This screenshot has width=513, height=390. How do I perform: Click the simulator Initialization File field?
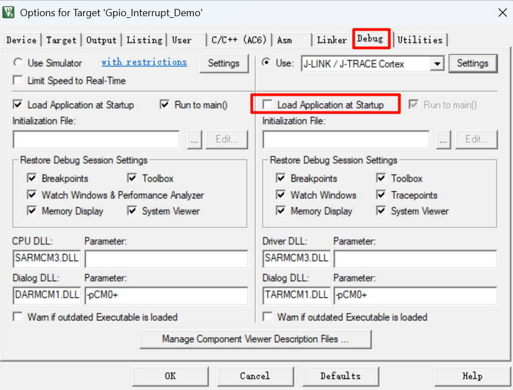click(96, 139)
